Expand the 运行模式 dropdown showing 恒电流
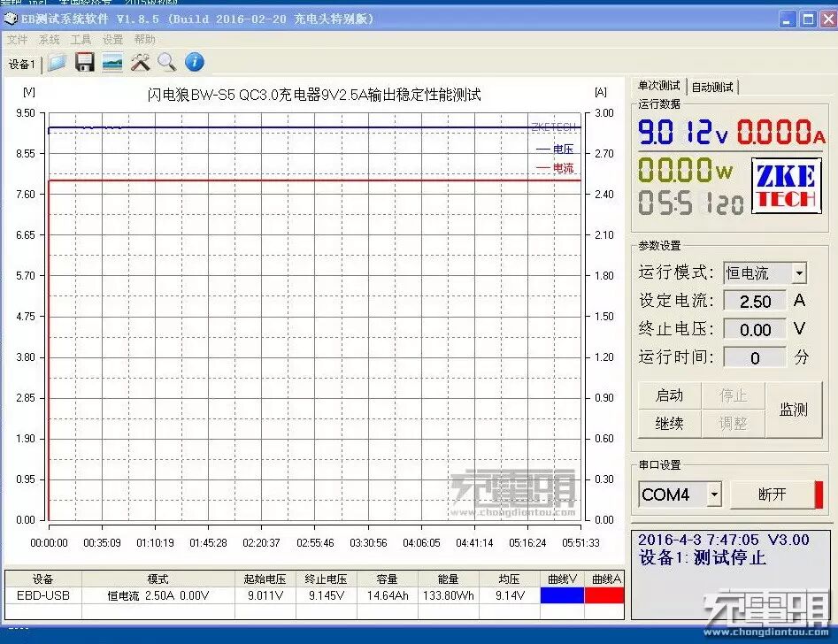The width and height of the screenshot is (838, 644). tap(799, 273)
